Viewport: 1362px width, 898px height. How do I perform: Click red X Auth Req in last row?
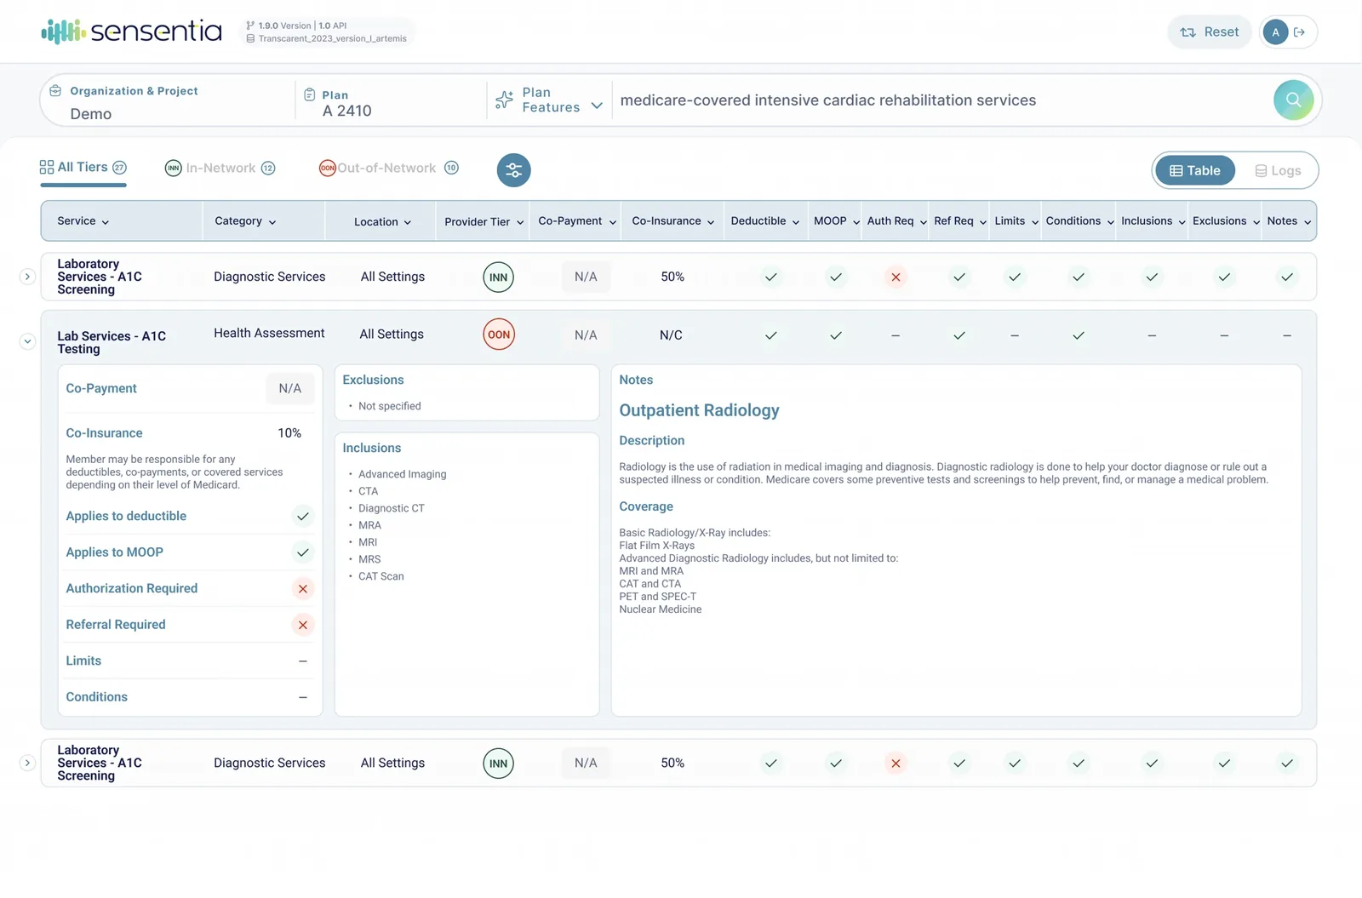[x=896, y=764]
